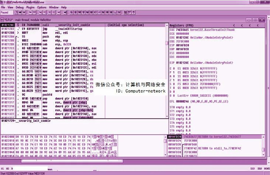Click the Registers (FPU) header bar
This screenshot has height=175, width=270.
tap(217, 26)
